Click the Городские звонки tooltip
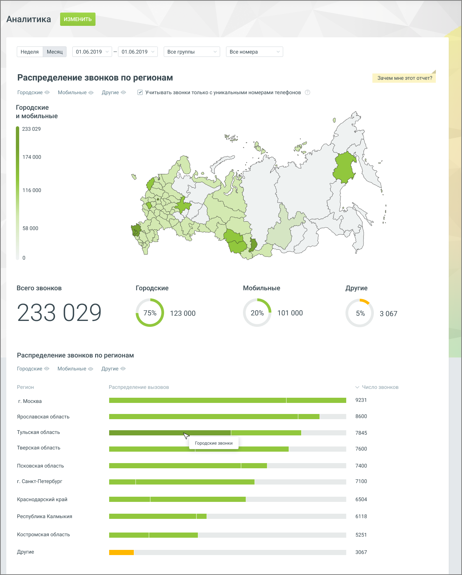Screen dimensions: 462x575 point(214,443)
